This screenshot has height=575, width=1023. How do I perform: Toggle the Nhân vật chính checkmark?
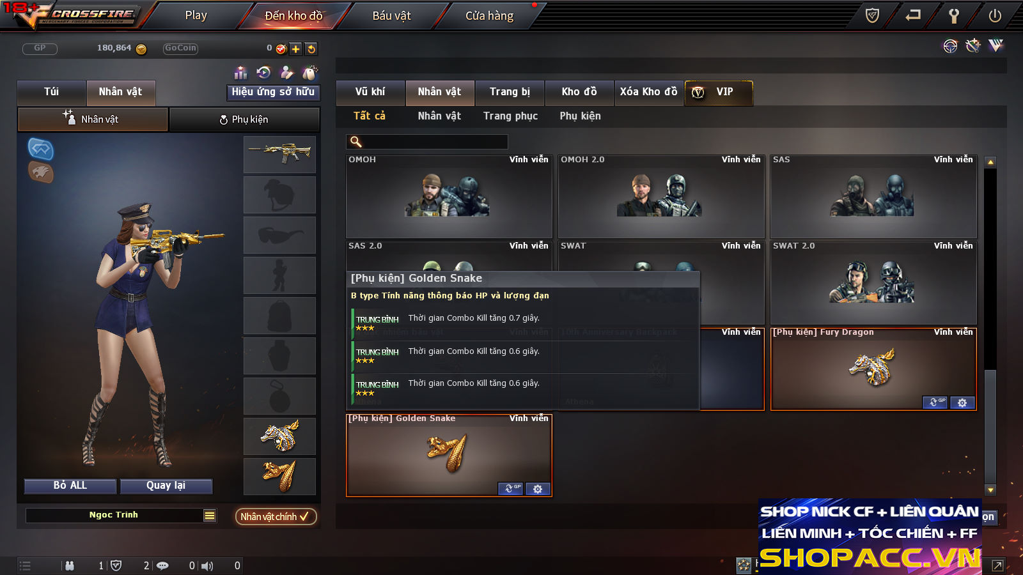click(276, 516)
